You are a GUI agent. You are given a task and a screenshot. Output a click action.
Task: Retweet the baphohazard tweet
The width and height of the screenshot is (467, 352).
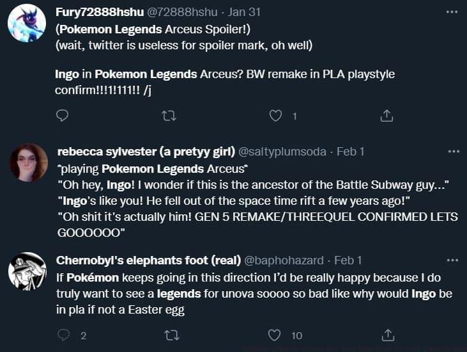click(x=171, y=335)
